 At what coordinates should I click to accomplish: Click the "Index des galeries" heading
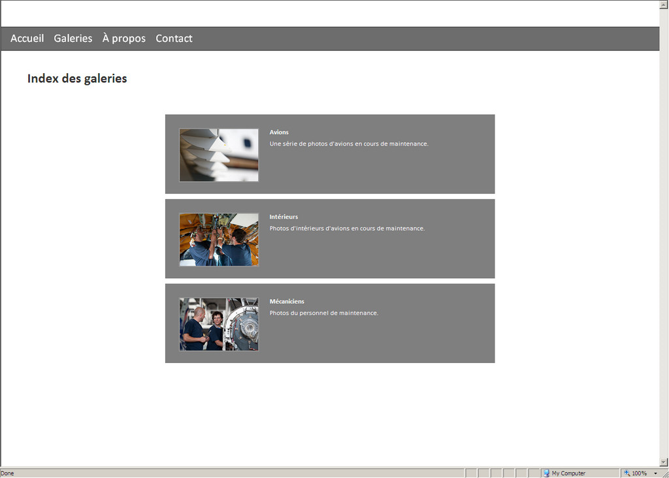tap(77, 78)
